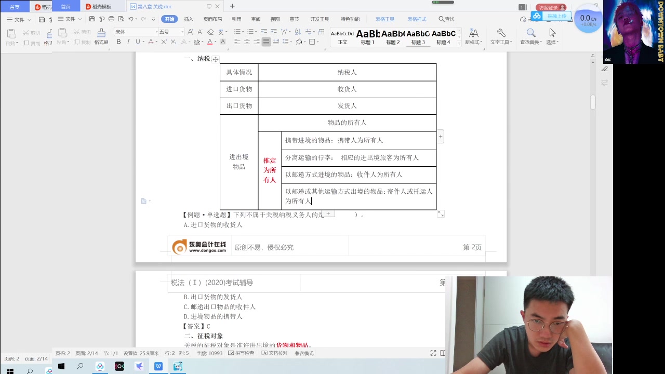Click 文档校对 in the status bar
This screenshot has width=665, height=374.
(x=274, y=353)
